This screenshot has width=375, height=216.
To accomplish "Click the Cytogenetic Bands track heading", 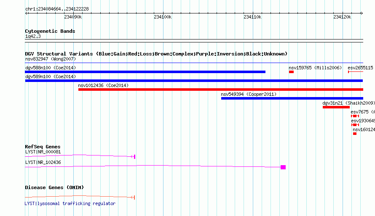I will 50,31.
